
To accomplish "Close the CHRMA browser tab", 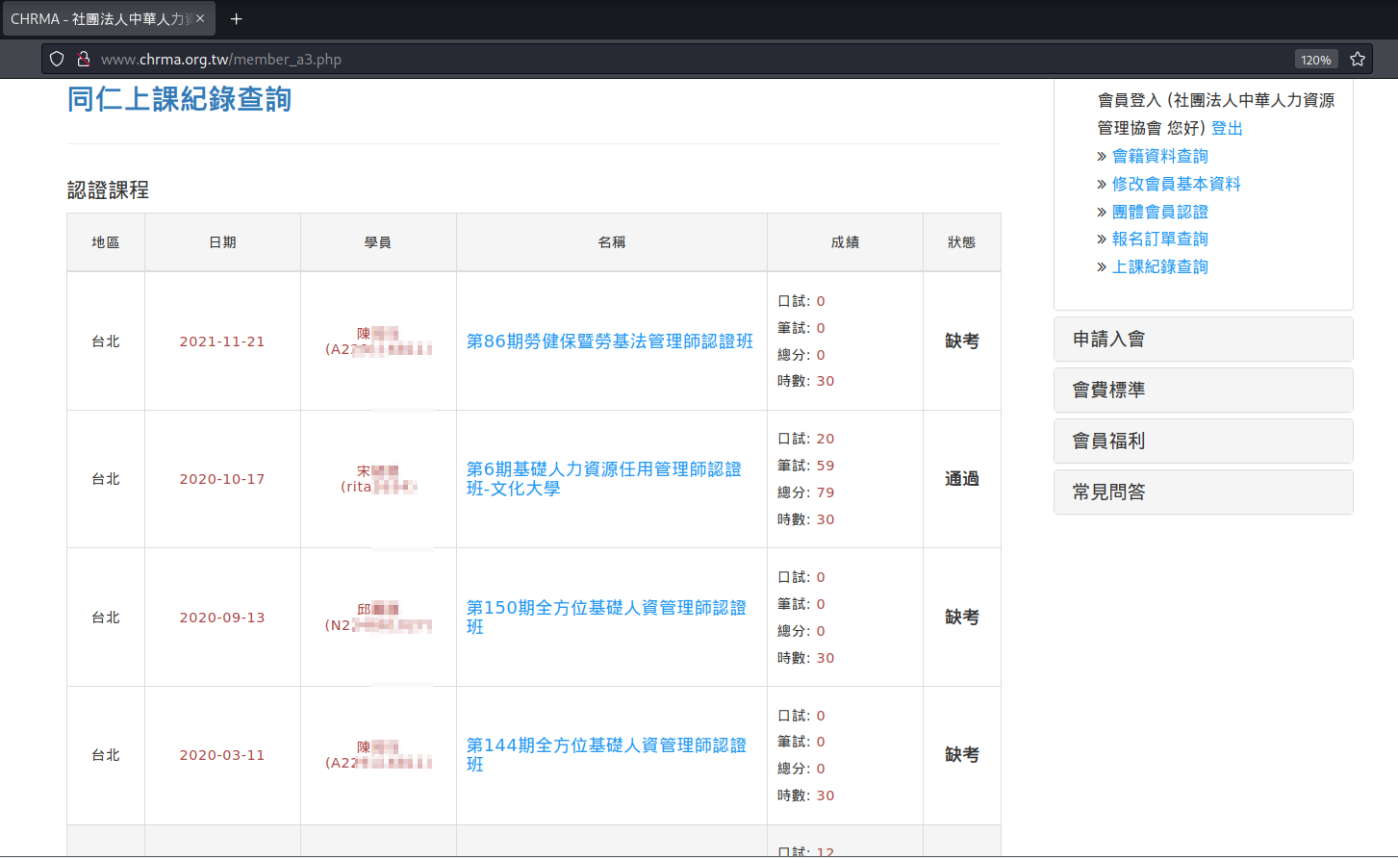I will (x=200, y=18).
